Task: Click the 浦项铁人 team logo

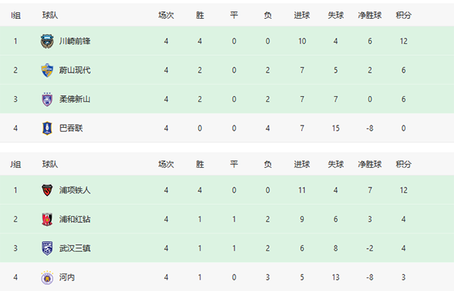Action: point(47,190)
